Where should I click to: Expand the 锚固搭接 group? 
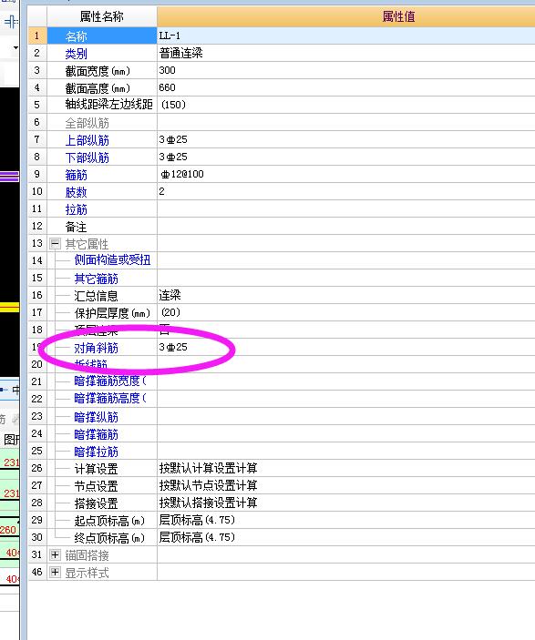[x=56, y=554]
